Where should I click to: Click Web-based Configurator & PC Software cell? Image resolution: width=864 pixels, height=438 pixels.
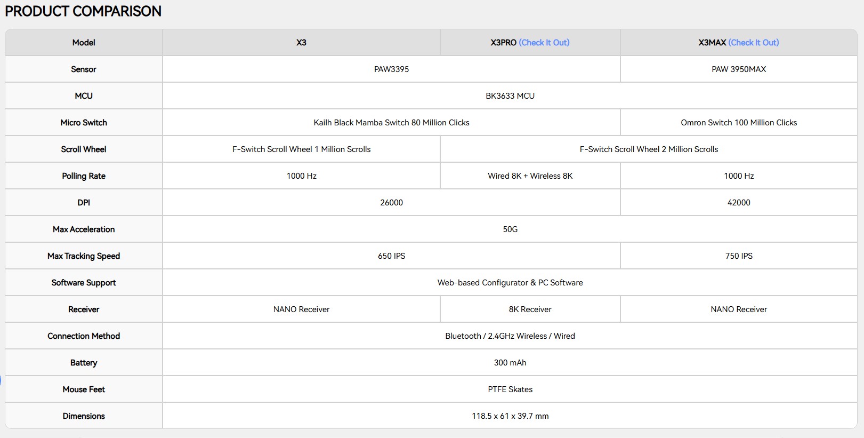pos(510,283)
